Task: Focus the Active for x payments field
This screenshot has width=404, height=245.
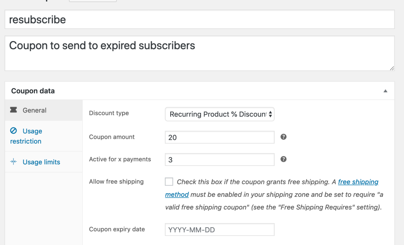Action: click(x=220, y=160)
